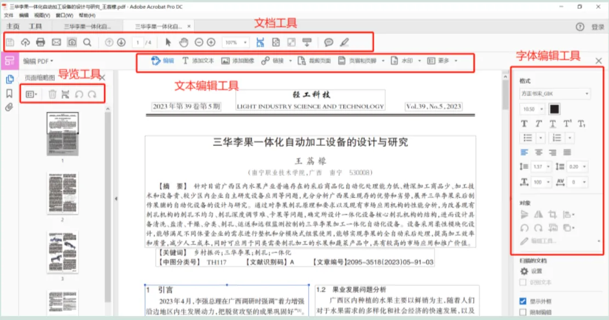Rotate page clockwise in thumbnail toolbar
609x320 pixels.
[92, 94]
